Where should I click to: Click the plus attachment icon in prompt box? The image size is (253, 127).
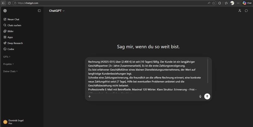[x=89, y=97]
